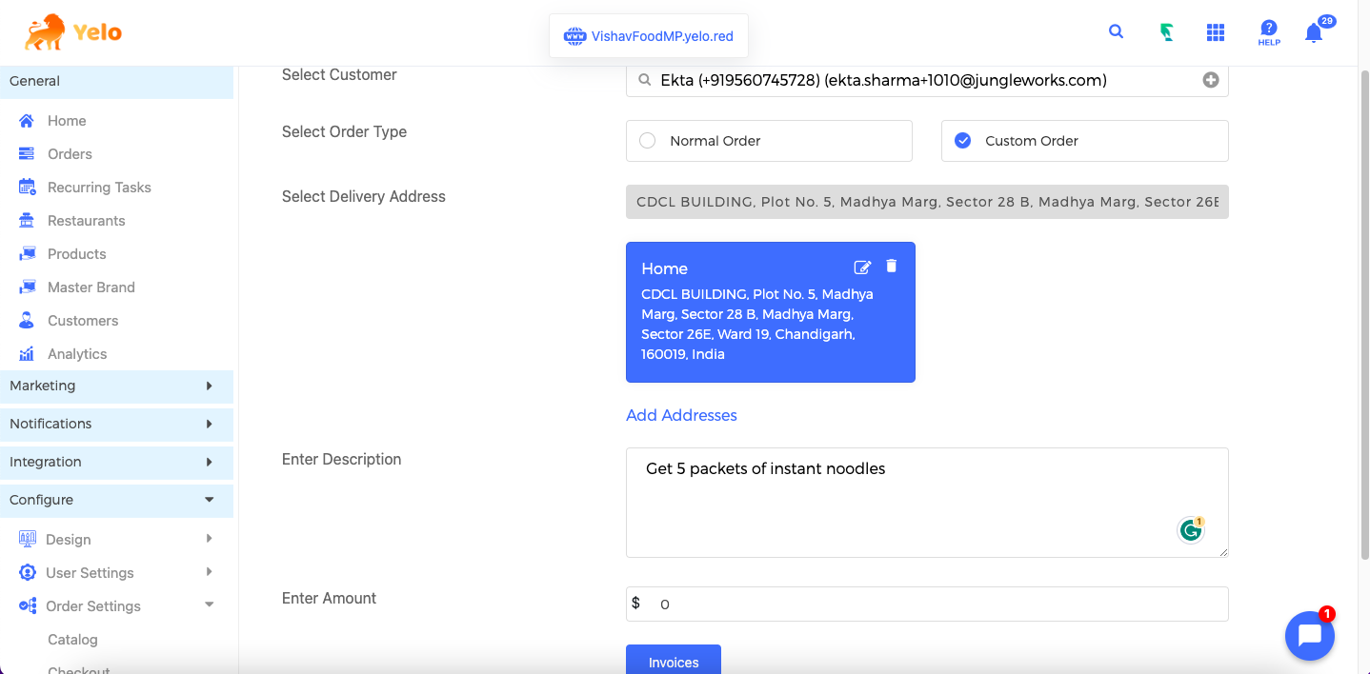The width and height of the screenshot is (1370, 674).
Task: Click the globe icon beside VishavFoodMP.yelo.red
Action: click(574, 36)
